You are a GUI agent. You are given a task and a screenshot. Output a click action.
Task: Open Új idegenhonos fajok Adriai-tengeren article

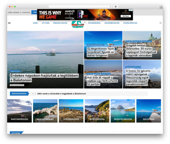[101, 52]
